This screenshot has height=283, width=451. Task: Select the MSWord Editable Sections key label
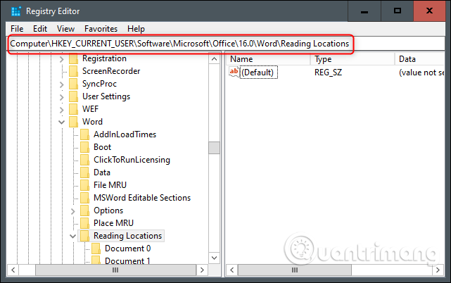[x=142, y=198]
